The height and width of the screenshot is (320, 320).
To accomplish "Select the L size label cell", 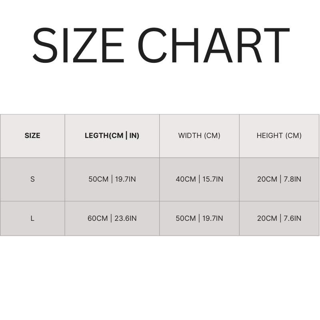I will (x=32, y=218).
